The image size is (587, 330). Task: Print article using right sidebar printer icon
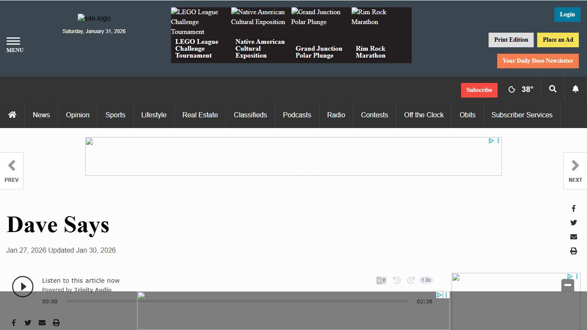point(573,251)
